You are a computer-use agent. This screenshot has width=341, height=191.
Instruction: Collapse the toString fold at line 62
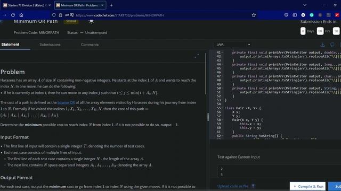222,136
